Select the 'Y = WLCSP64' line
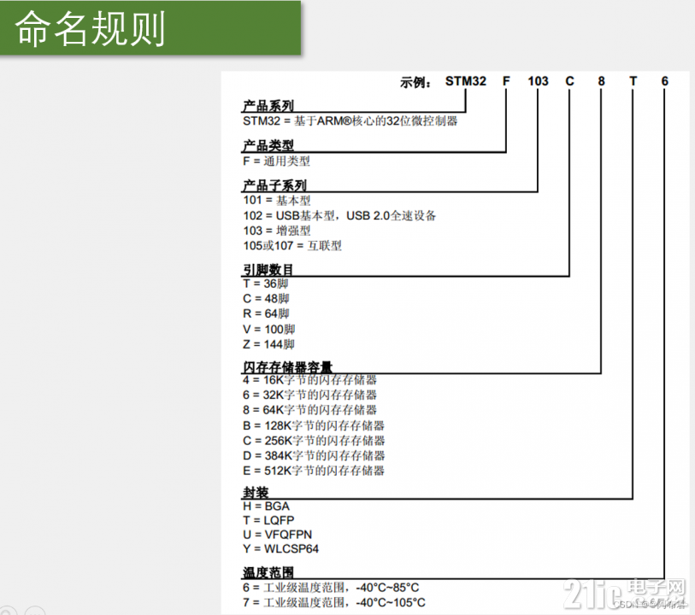This screenshot has height=615, width=695. pos(280,548)
